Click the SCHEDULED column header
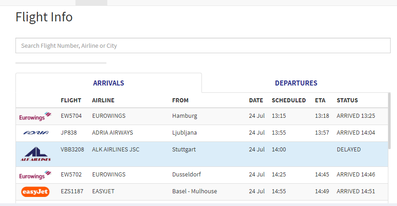 pos(289,100)
